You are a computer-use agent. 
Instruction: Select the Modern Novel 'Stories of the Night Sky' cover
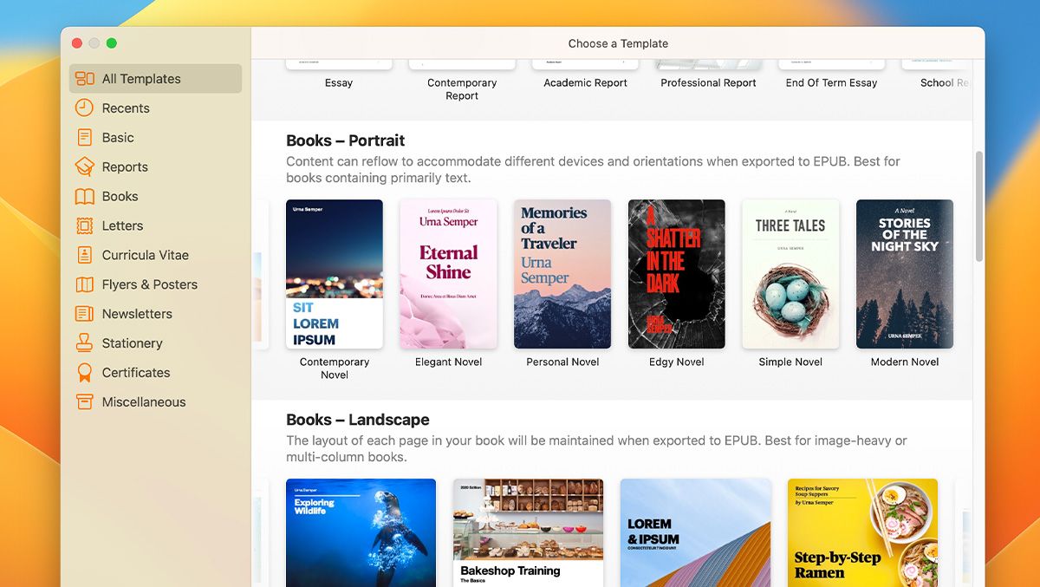pos(905,274)
